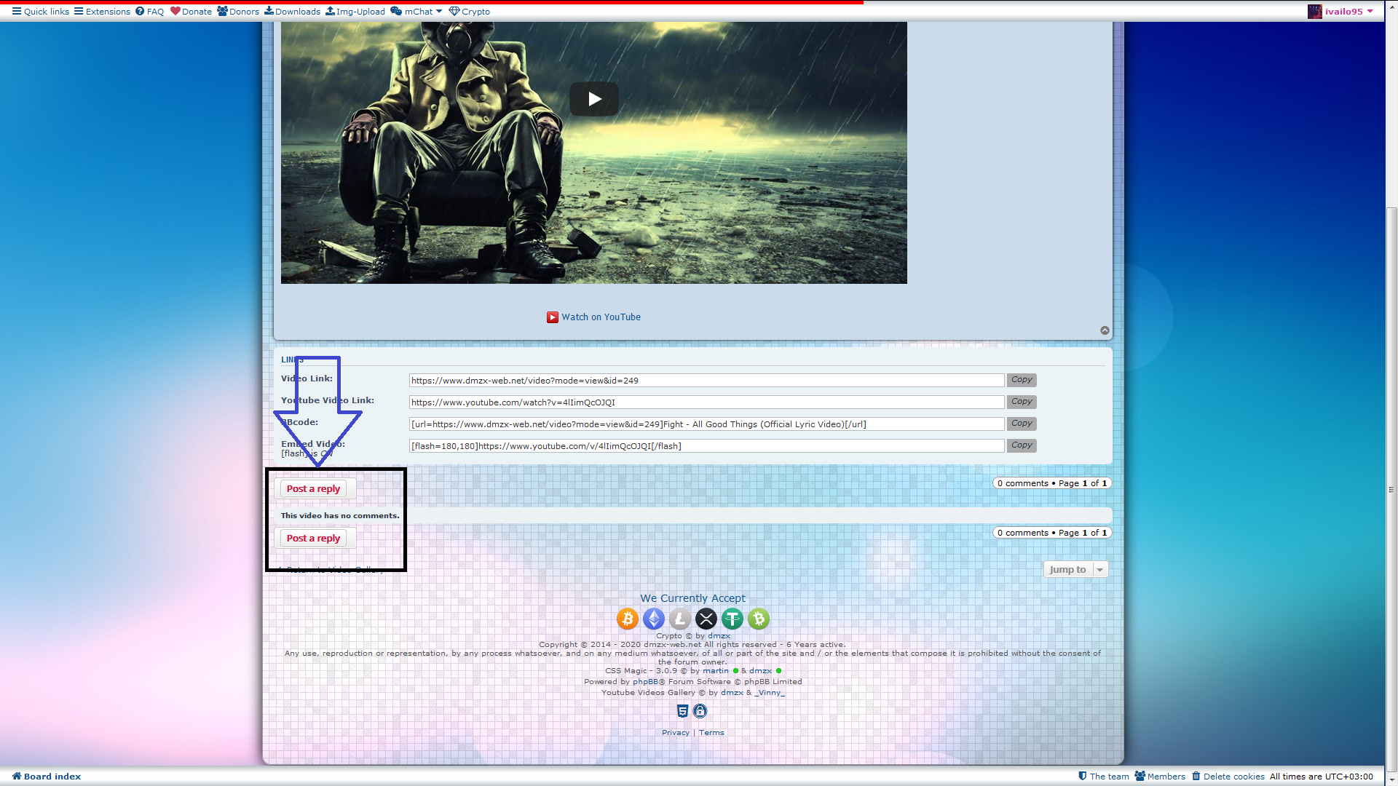The height and width of the screenshot is (786, 1398).
Task: Play the embedded YouTube video
Action: point(594,99)
